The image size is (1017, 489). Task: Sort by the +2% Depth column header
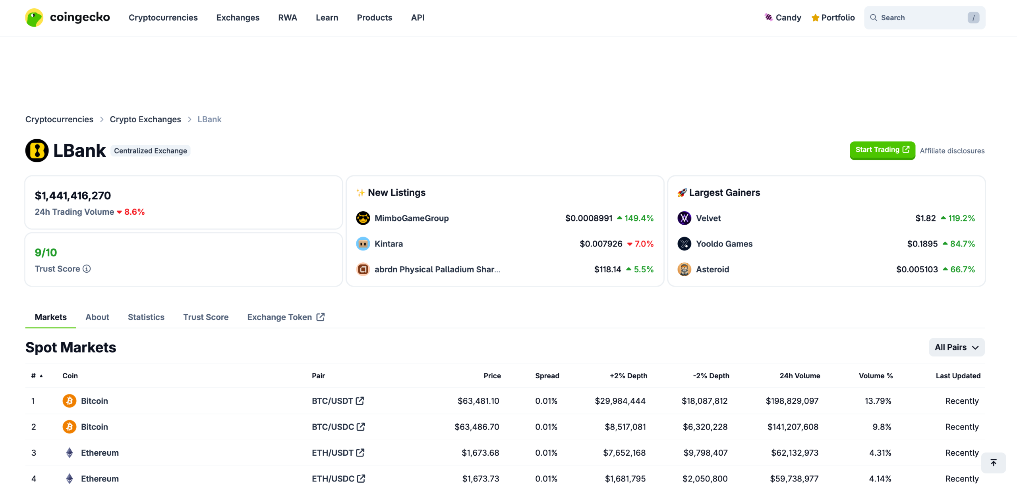(628, 376)
